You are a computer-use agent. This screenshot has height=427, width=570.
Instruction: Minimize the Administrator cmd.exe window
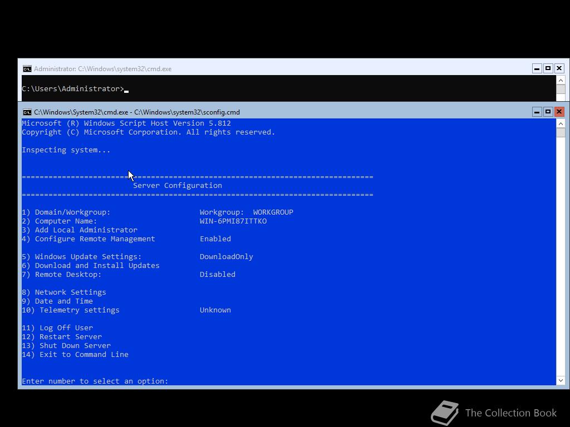coord(537,68)
